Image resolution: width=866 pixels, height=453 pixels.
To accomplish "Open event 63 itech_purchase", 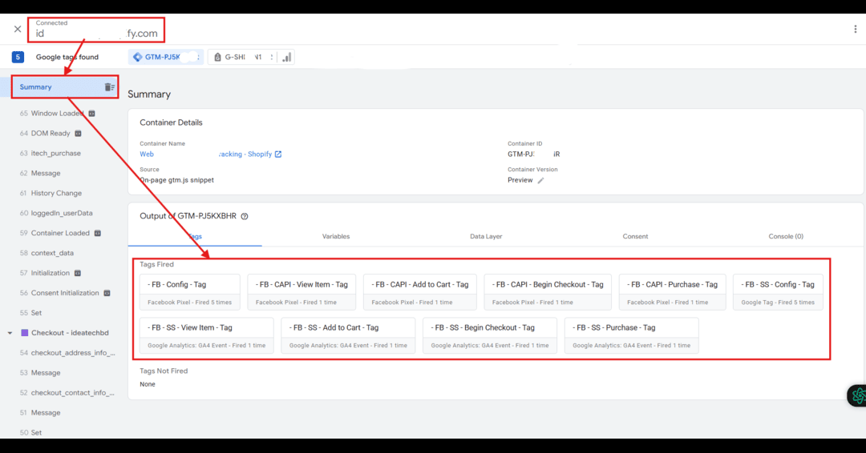I will tap(51, 153).
